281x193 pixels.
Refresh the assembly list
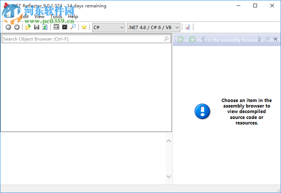point(45,27)
